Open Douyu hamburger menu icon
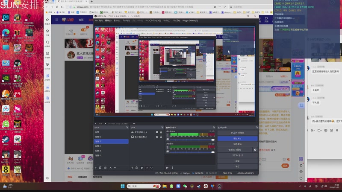The image size is (342, 192). pyautogui.click(x=57, y=20)
